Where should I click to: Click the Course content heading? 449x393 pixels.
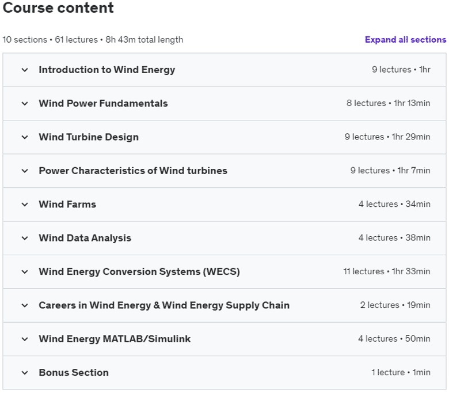58,7
